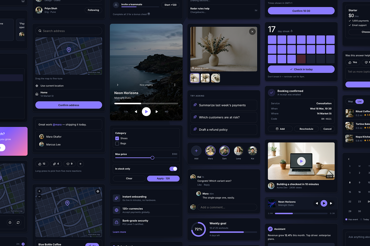The height and width of the screenshot is (246, 370).
Task: Skip to next track in large player
Action: click(x=157, y=112)
